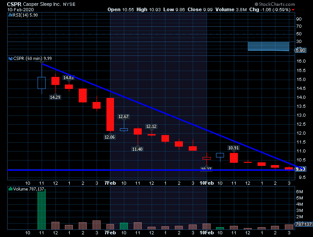
Task: Select the CSPR ticker symbol in header
Action: pyautogui.click(x=14, y=4)
